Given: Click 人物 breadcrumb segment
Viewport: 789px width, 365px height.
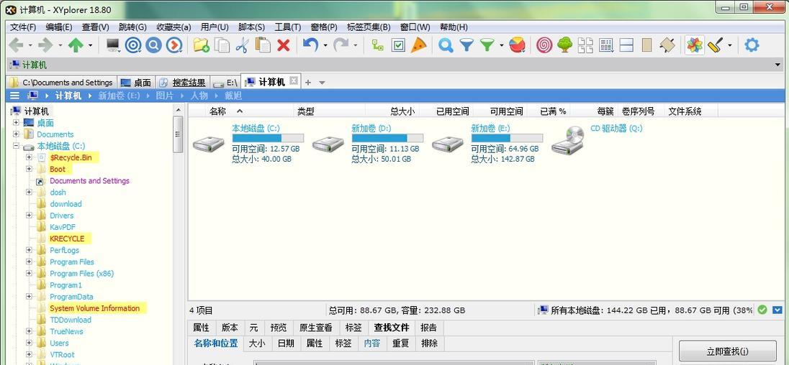Looking at the screenshot, I should 199,96.
